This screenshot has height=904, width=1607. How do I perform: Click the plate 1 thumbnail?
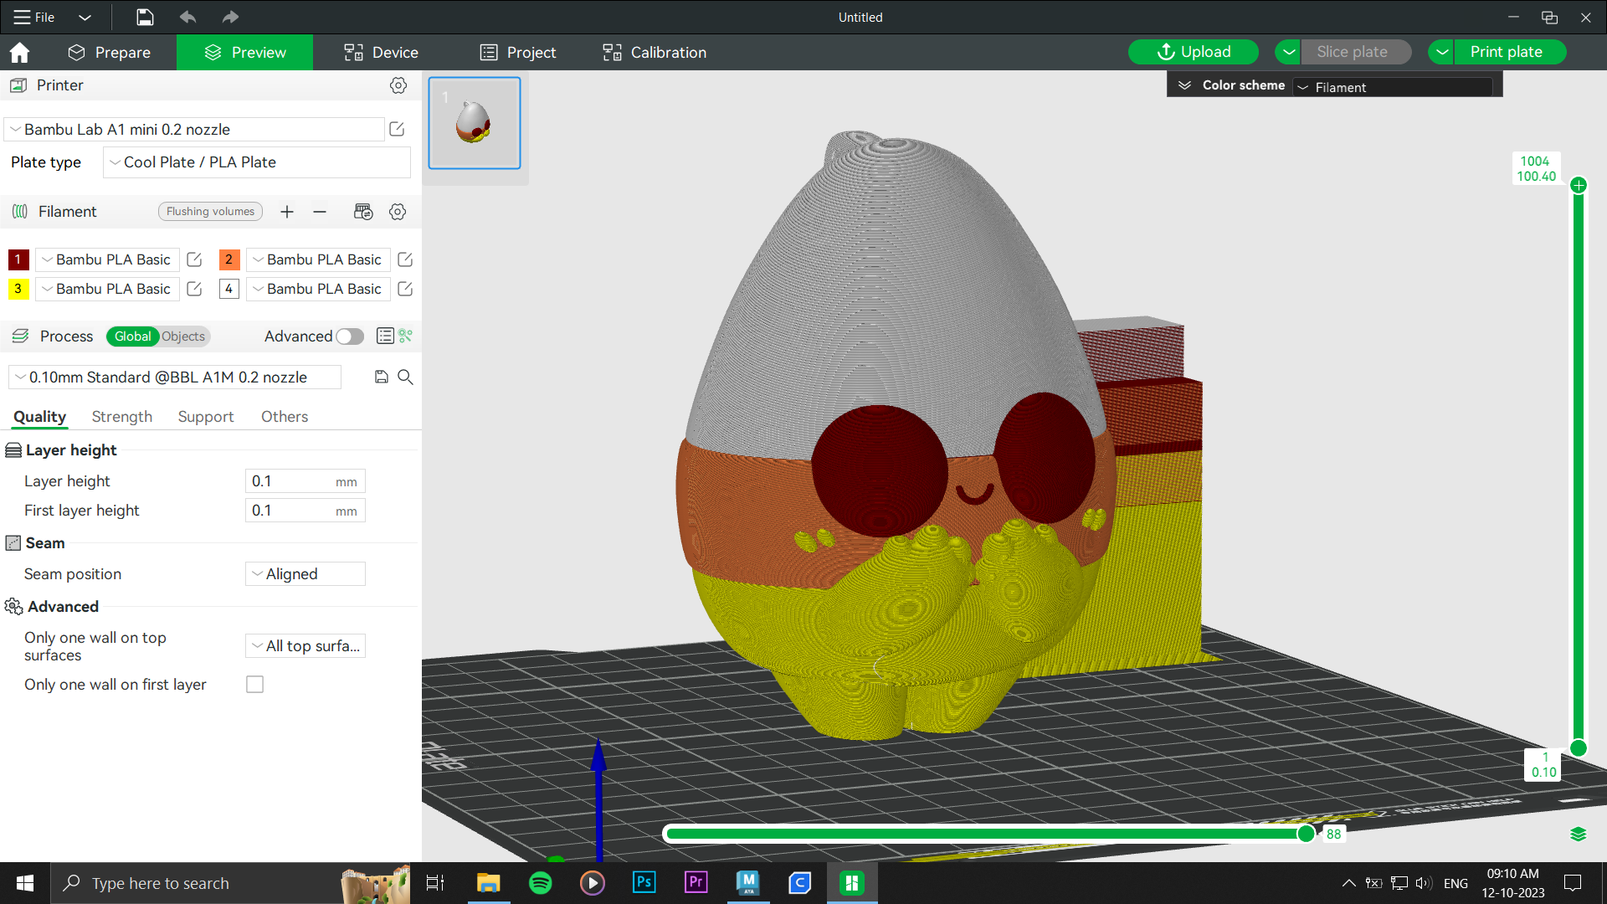click(474, 123)
